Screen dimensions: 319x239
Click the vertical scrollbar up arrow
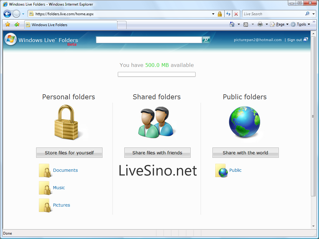tap(313, 34)
